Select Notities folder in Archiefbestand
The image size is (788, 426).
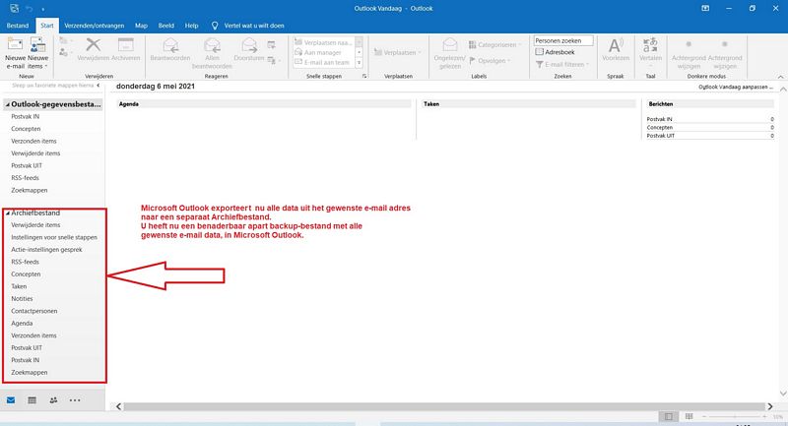[22, 298]
